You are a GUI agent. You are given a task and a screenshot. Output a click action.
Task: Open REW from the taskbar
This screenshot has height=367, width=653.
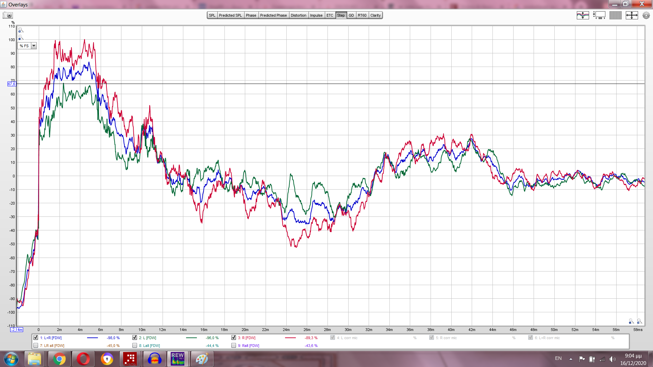point(177,359)
